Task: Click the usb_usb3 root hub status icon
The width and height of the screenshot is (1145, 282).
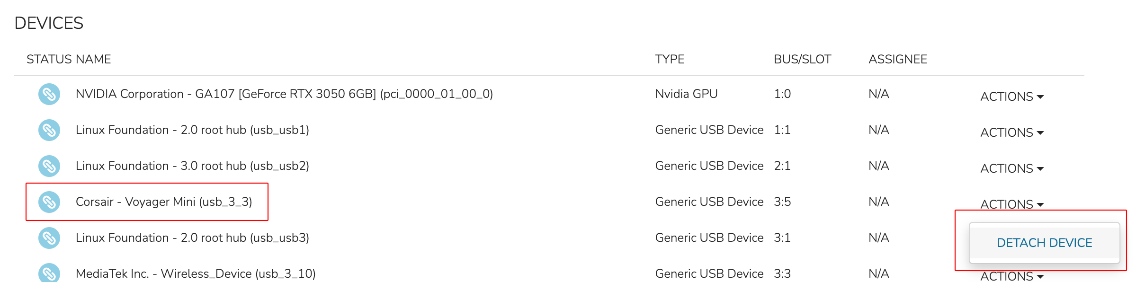Action: point(49,238)
